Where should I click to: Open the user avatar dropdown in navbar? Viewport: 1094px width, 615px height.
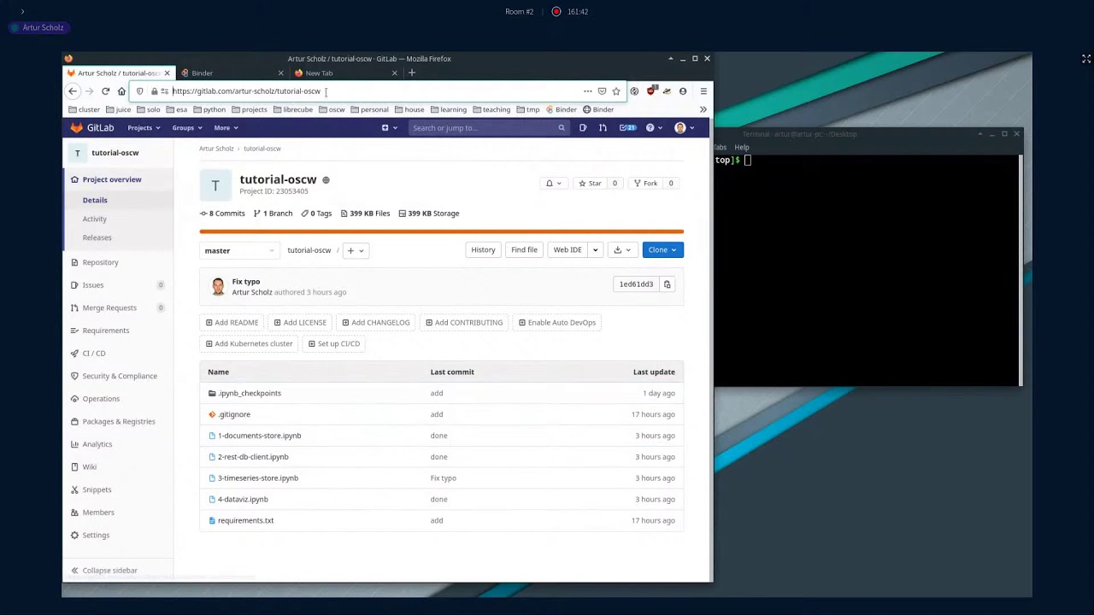(x=685, y=128)
